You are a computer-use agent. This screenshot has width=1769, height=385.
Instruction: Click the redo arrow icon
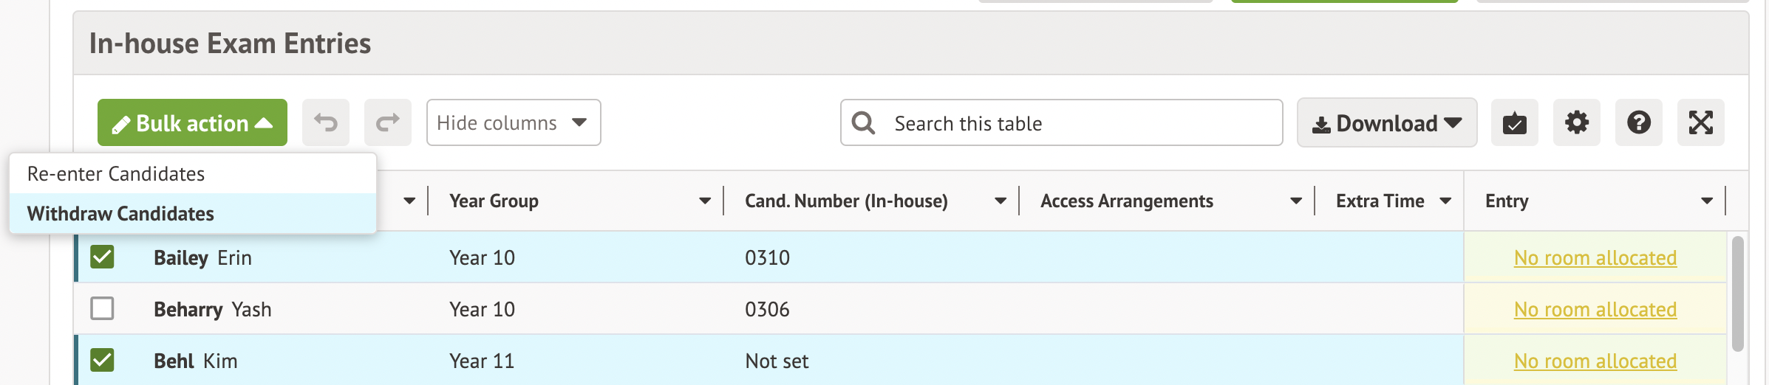pyautogui.click(x=388, y=122)
